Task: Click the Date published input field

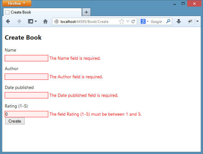Action: click(x=26, y=95)
